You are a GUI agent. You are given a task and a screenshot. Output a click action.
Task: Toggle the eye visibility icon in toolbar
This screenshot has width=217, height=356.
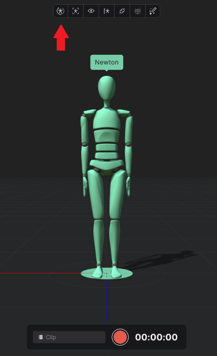(x=91, y=11)
